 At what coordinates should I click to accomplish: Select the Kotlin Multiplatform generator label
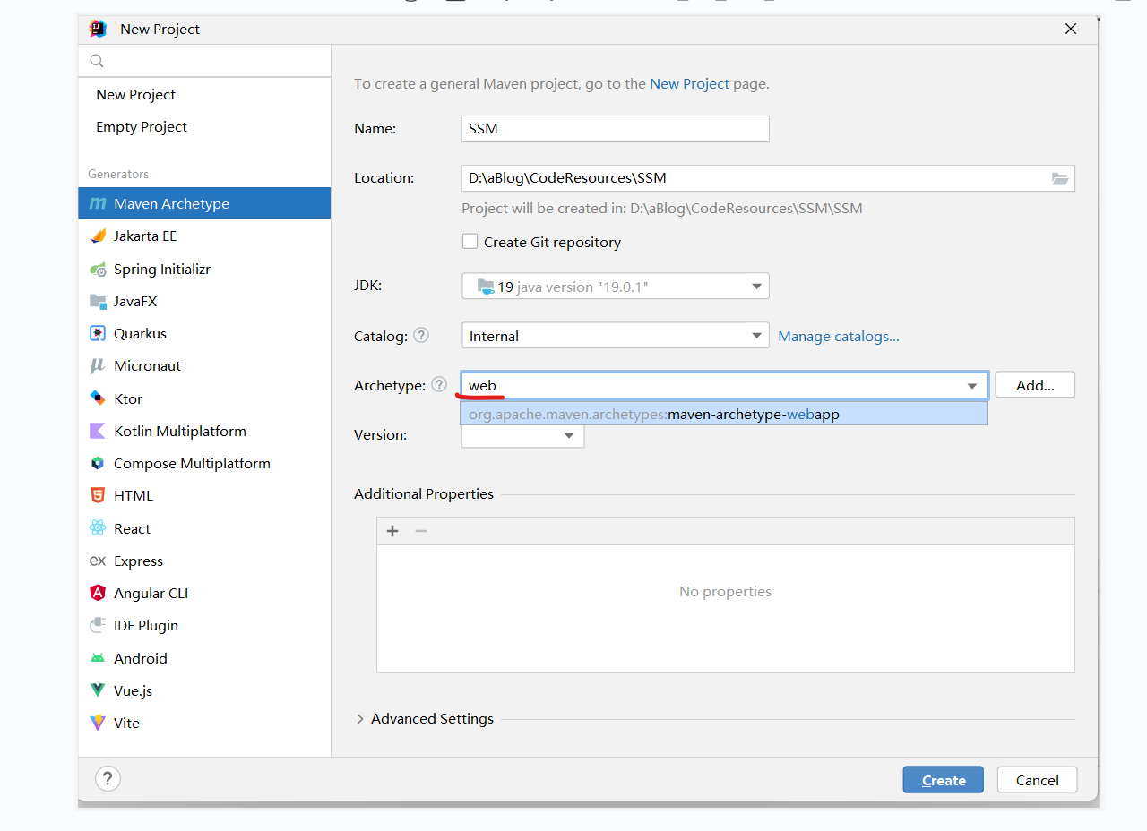[x=180, y=431]
